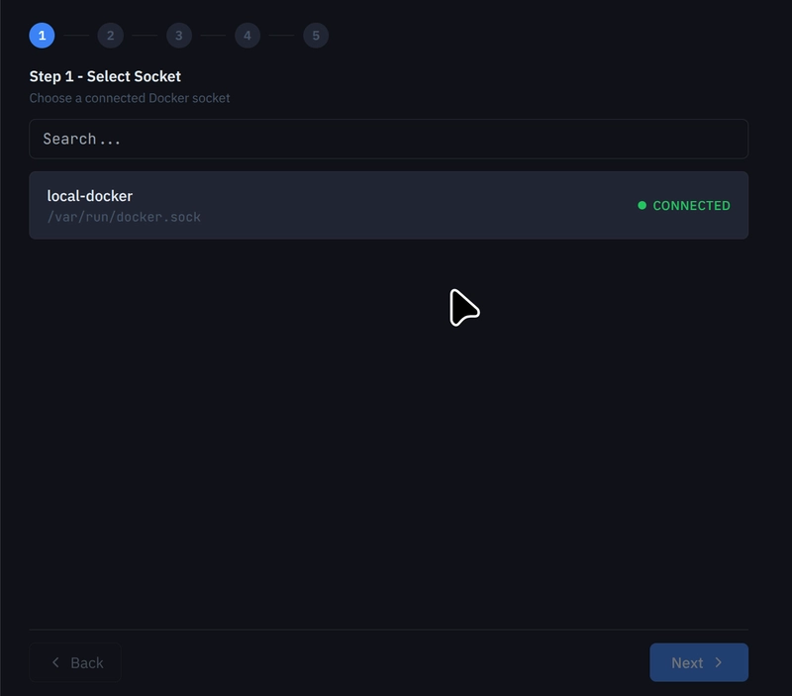Click the CONNECTED status label
Image resolution: width=792 pixels, height=696 pixels.
click(691, 206)
